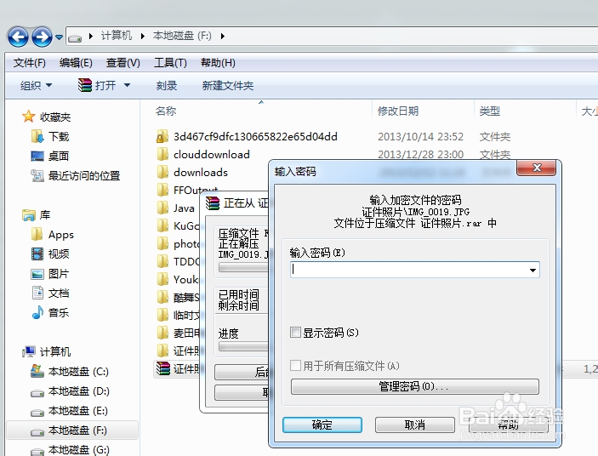Select the 证件照 RAR archive file icon
The image size is (598, 456).
pos(163,368)
